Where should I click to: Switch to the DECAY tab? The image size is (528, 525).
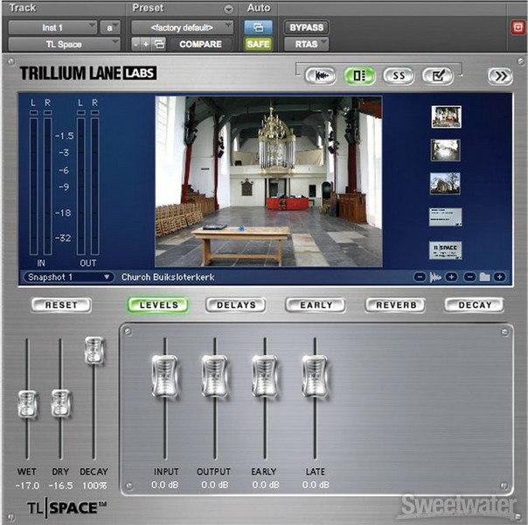tap(475, 305)
